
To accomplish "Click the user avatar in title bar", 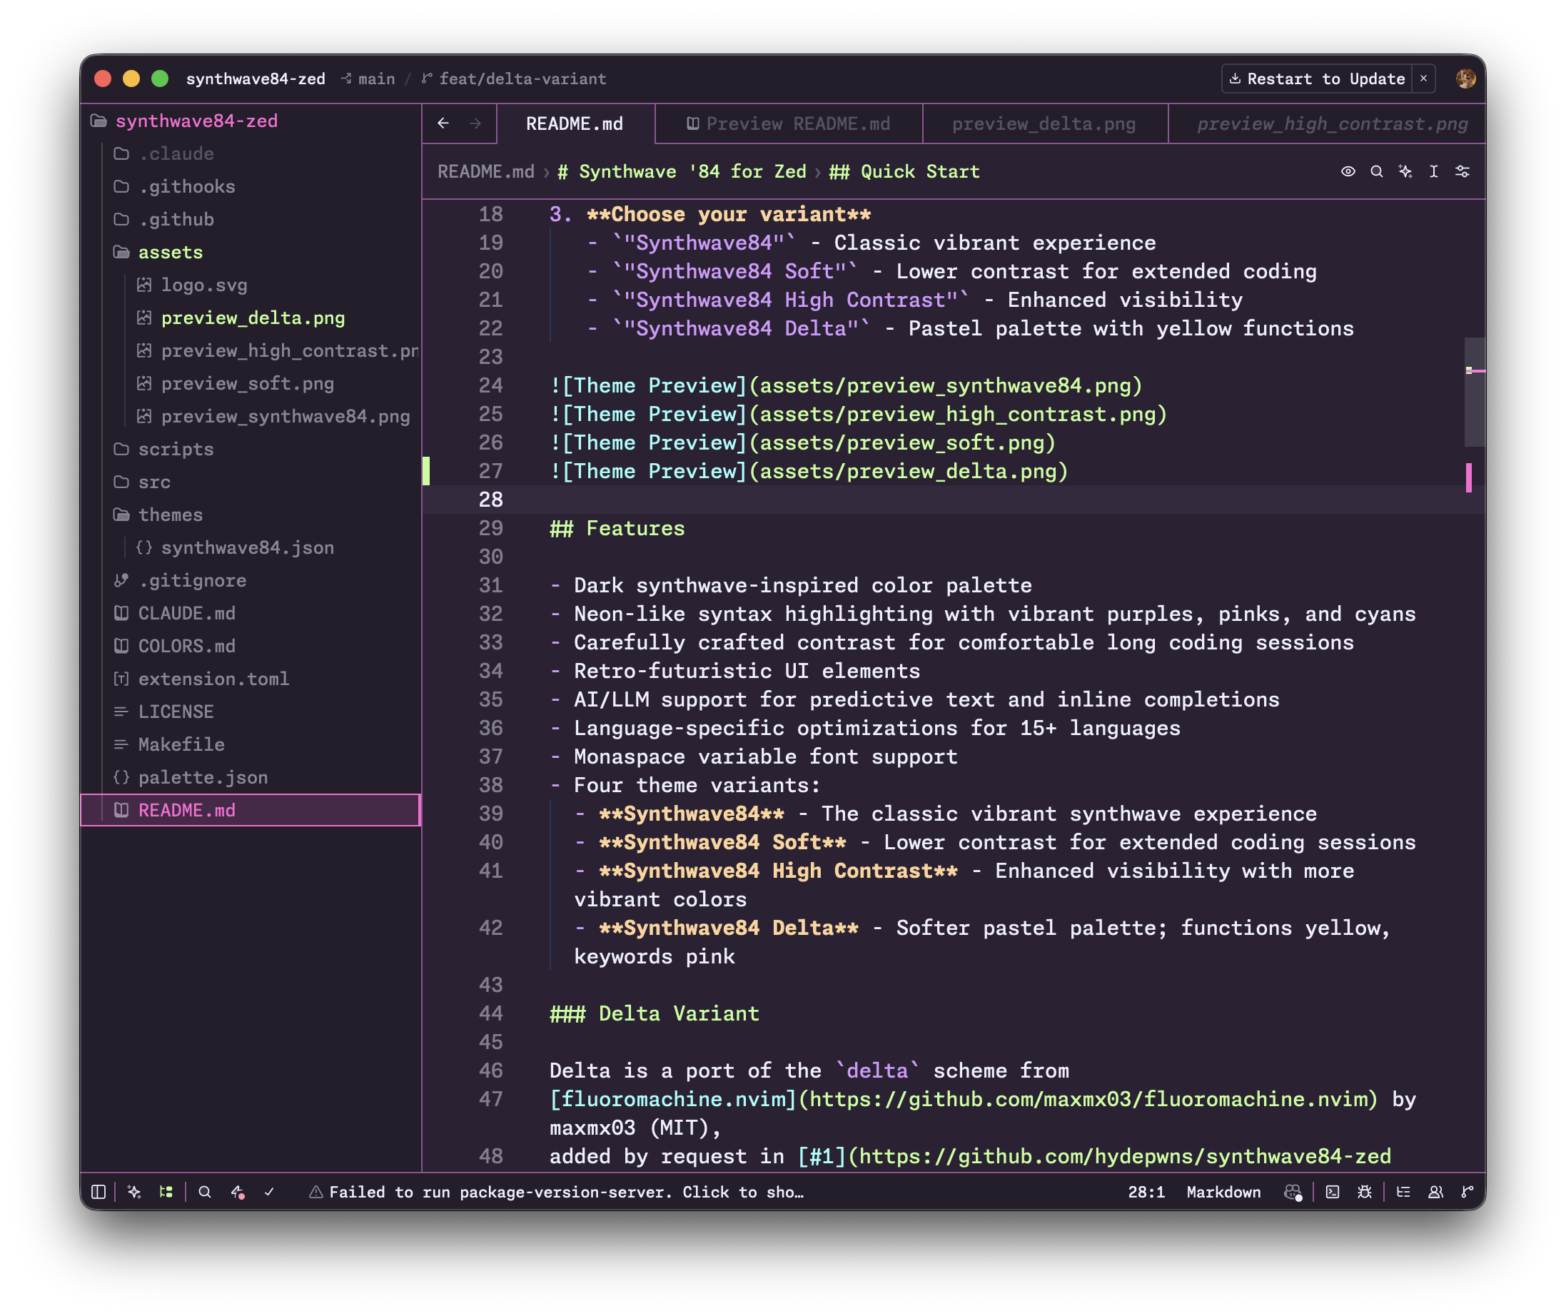I will 1465,79.
